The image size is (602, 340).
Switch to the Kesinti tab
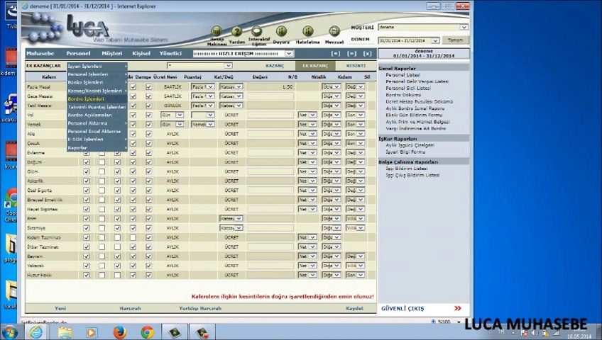click(x=356, y=66)
